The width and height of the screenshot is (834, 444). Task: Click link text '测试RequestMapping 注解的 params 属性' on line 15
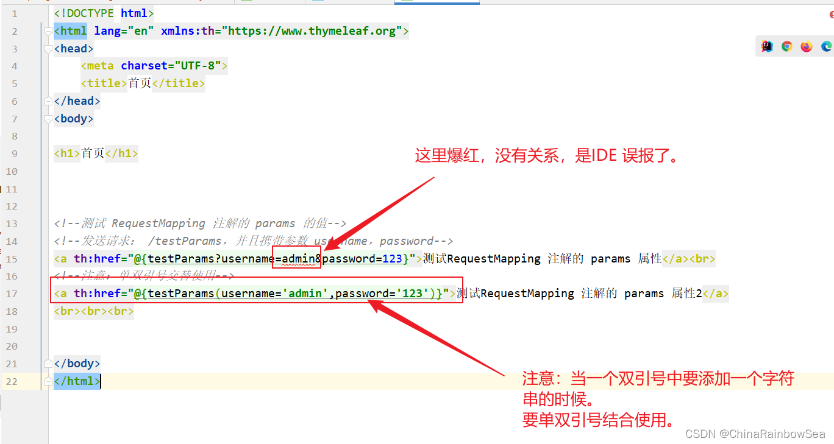[x=542, y=259]
